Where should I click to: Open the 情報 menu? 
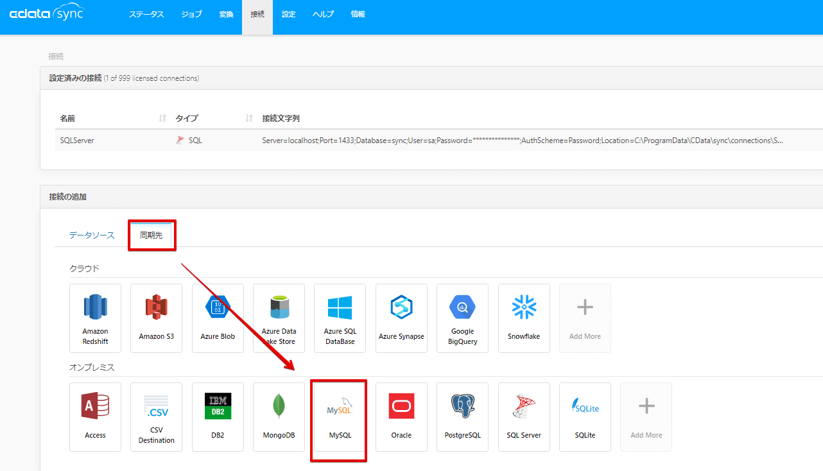(x=358, y=14)
